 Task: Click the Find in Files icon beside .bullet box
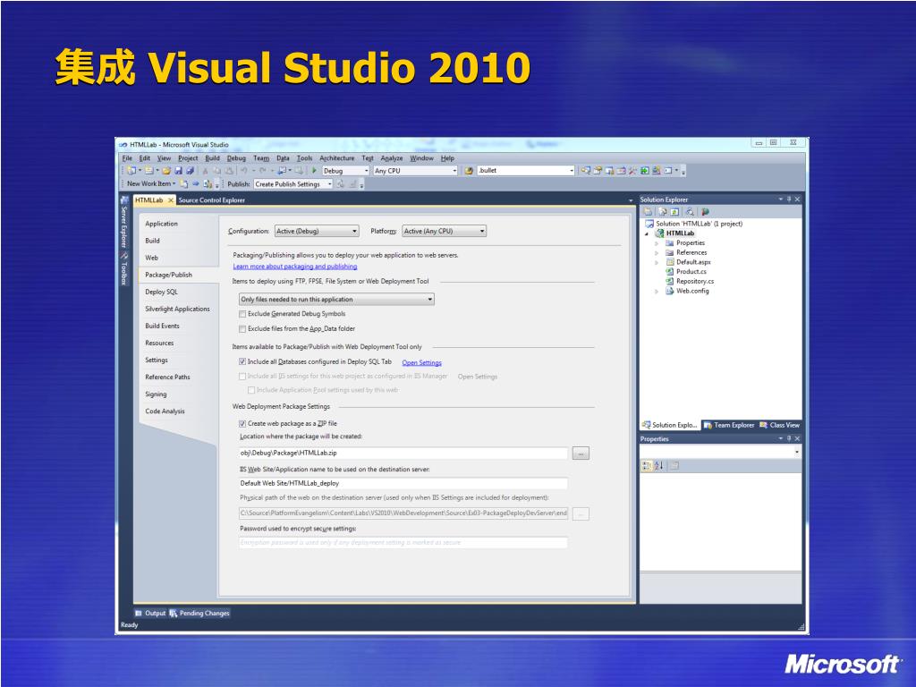[469, 171]
